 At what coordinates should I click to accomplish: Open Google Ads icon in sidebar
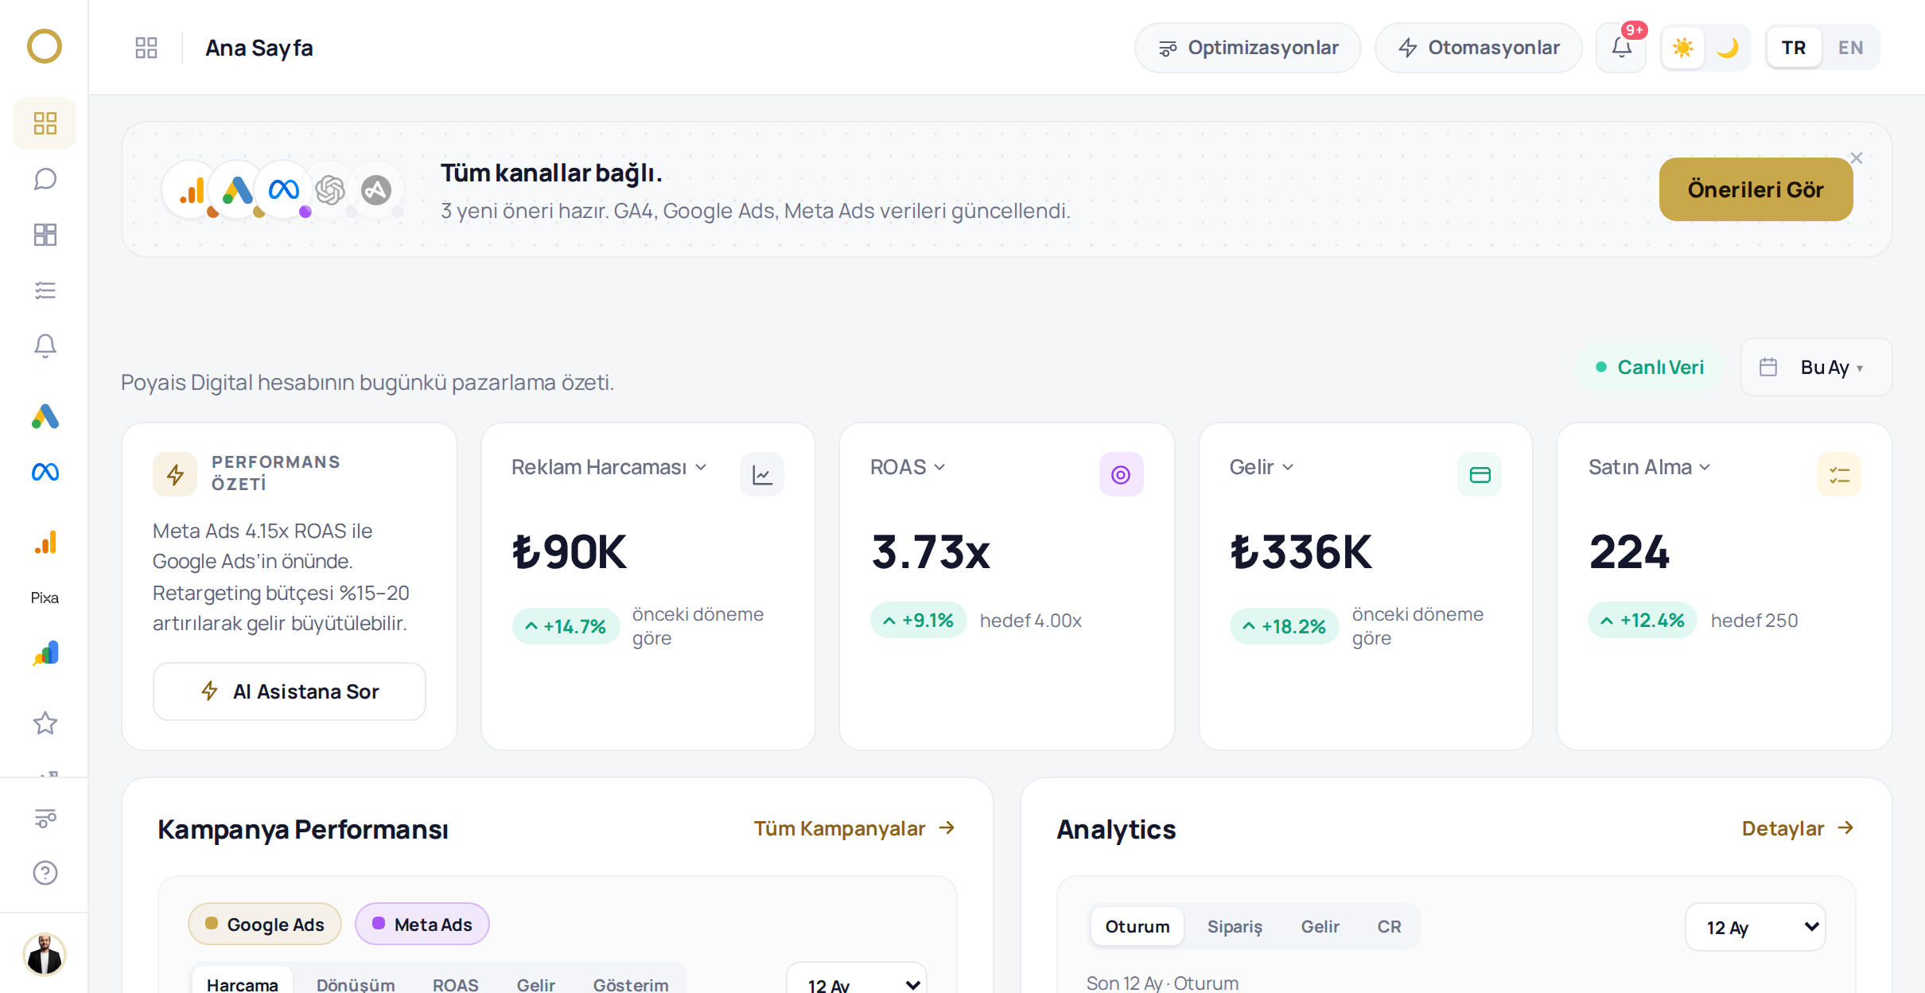45,416
